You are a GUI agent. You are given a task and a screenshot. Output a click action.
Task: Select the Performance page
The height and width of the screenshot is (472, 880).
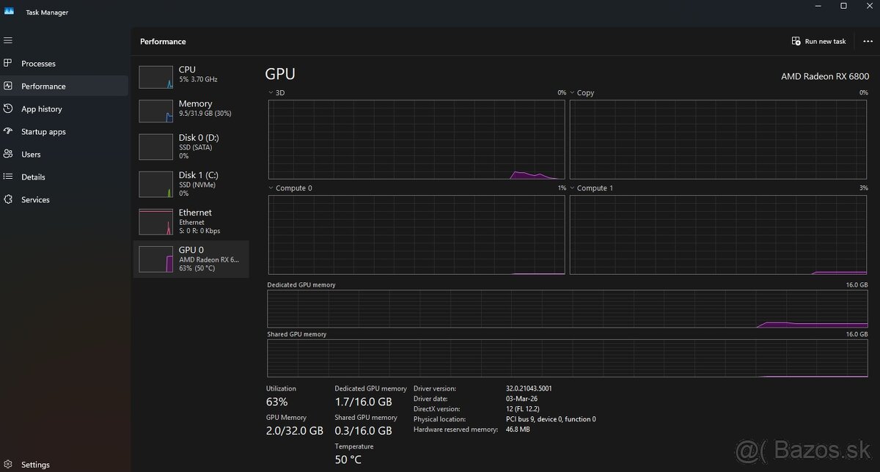[x=65, y=86]
